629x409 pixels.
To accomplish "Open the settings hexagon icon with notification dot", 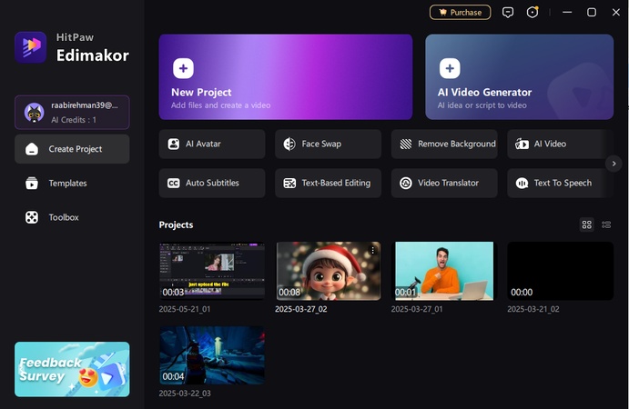I will [x=533, y=13].
